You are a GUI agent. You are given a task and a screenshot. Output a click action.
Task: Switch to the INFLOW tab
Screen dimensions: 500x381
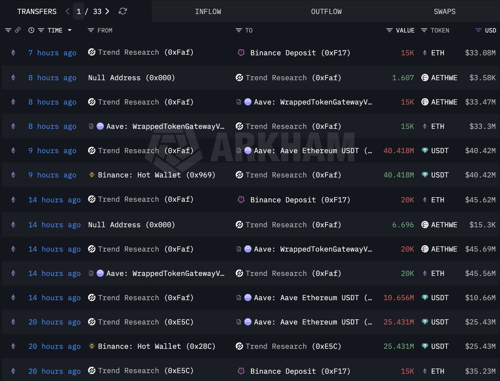pyautogui.click(x=208, y=11)
